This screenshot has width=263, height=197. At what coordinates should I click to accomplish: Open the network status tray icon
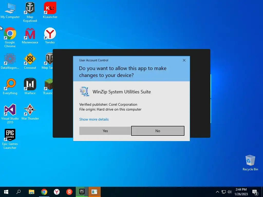pyautogui.click(x=224, y=192)
